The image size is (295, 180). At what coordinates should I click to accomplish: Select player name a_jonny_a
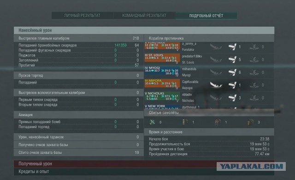pos(189,44)
